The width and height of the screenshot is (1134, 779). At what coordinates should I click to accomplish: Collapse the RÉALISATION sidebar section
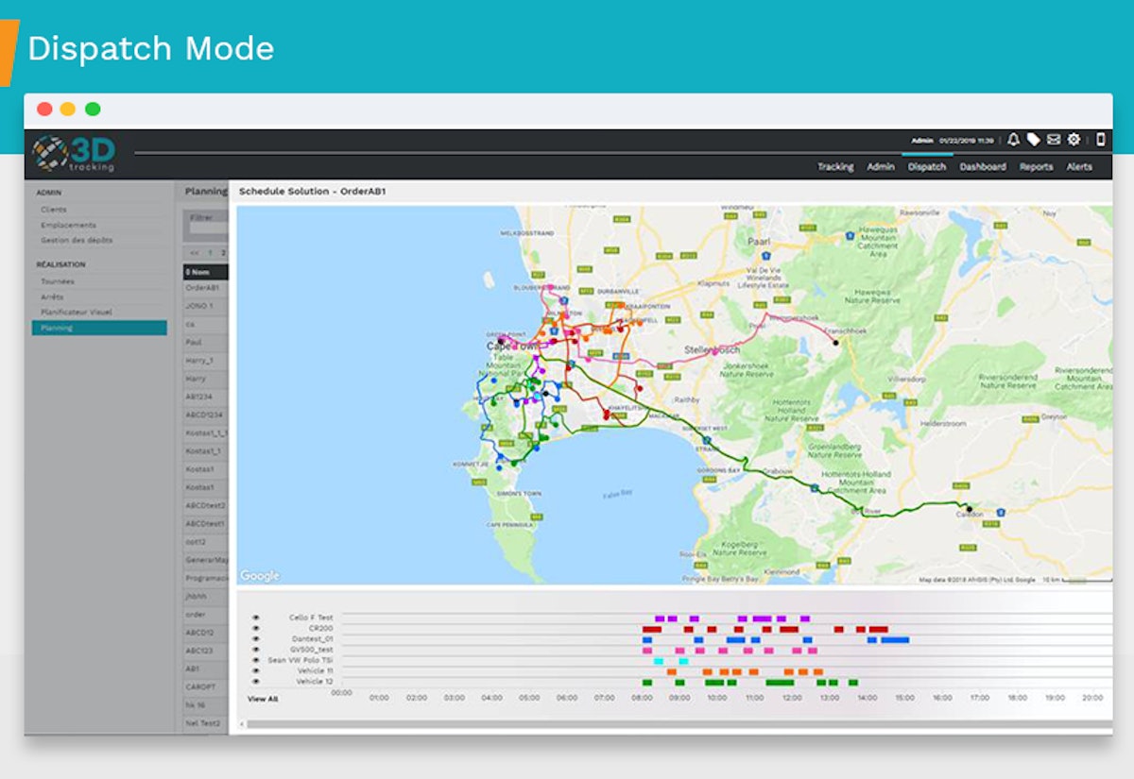(x=60, y=264)
